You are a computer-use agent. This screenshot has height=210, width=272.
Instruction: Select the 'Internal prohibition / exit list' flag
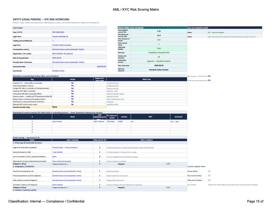(x=23, y=86)
